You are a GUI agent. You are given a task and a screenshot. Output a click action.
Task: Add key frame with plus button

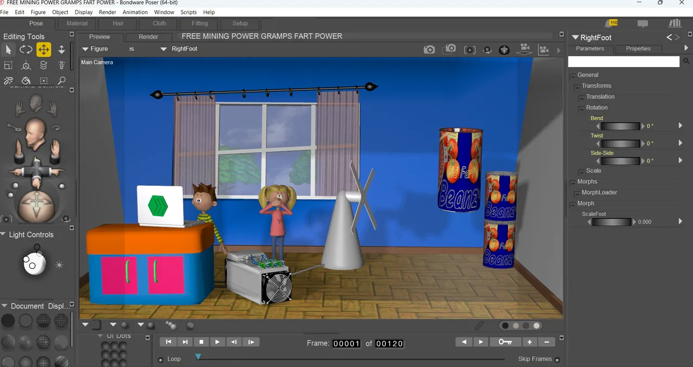point(529,342)
